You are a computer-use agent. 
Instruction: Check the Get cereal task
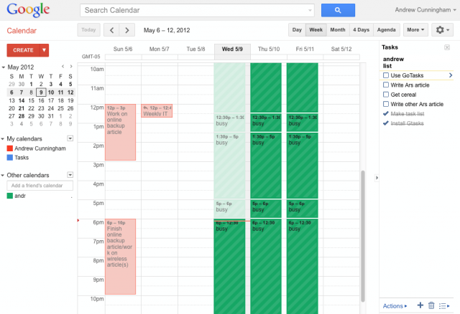(x=386, y=95)
